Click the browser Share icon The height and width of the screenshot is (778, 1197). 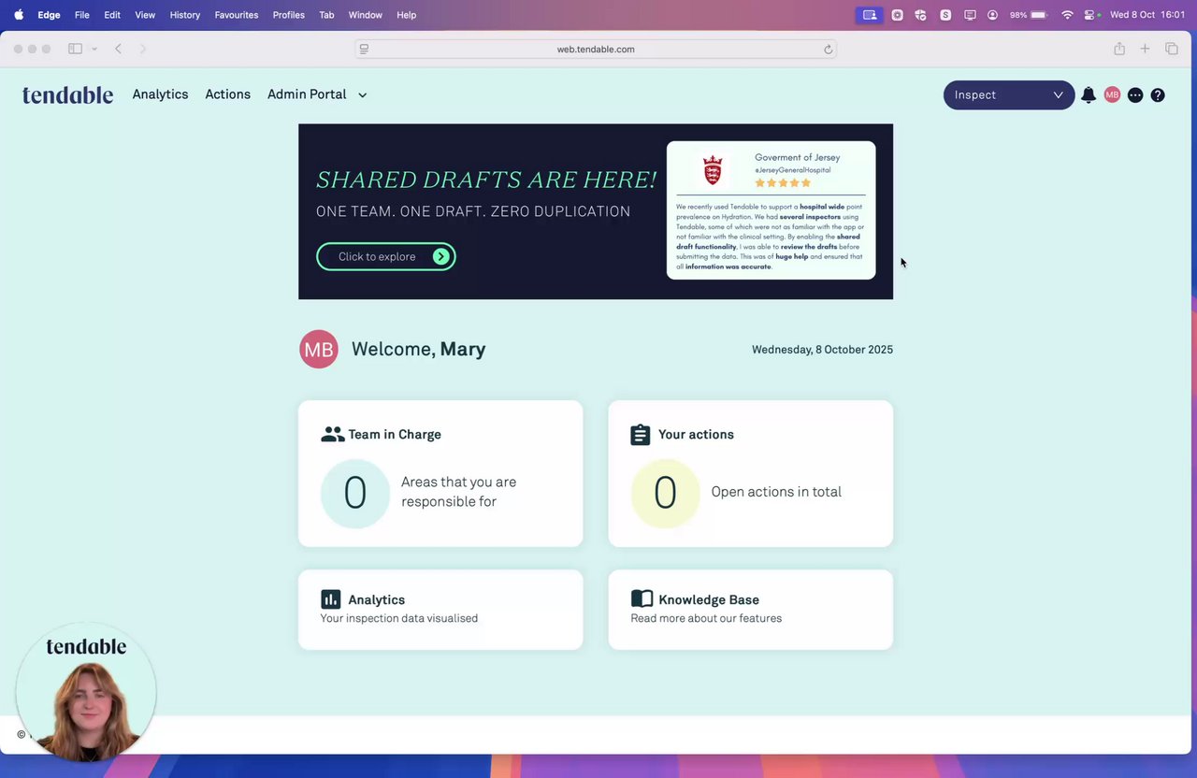click(1119, 49)
